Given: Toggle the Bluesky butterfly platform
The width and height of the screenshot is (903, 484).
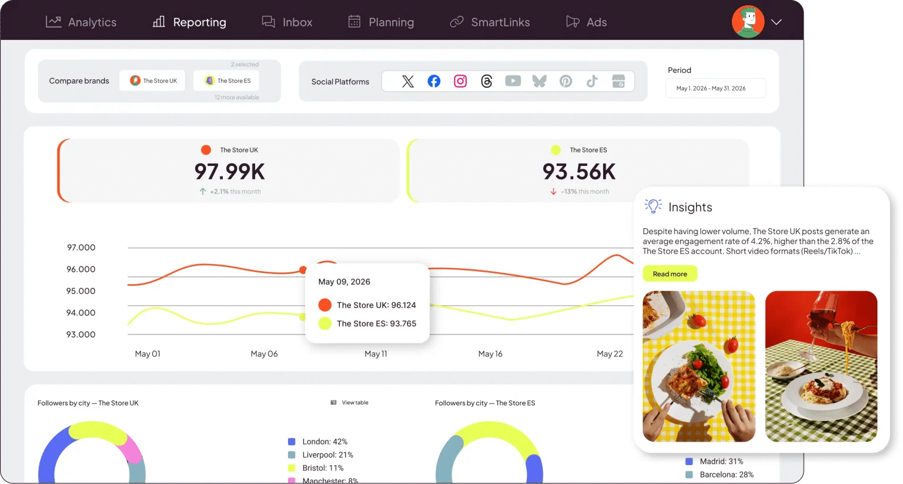Looking at the screenshot, I should (539, 81).
